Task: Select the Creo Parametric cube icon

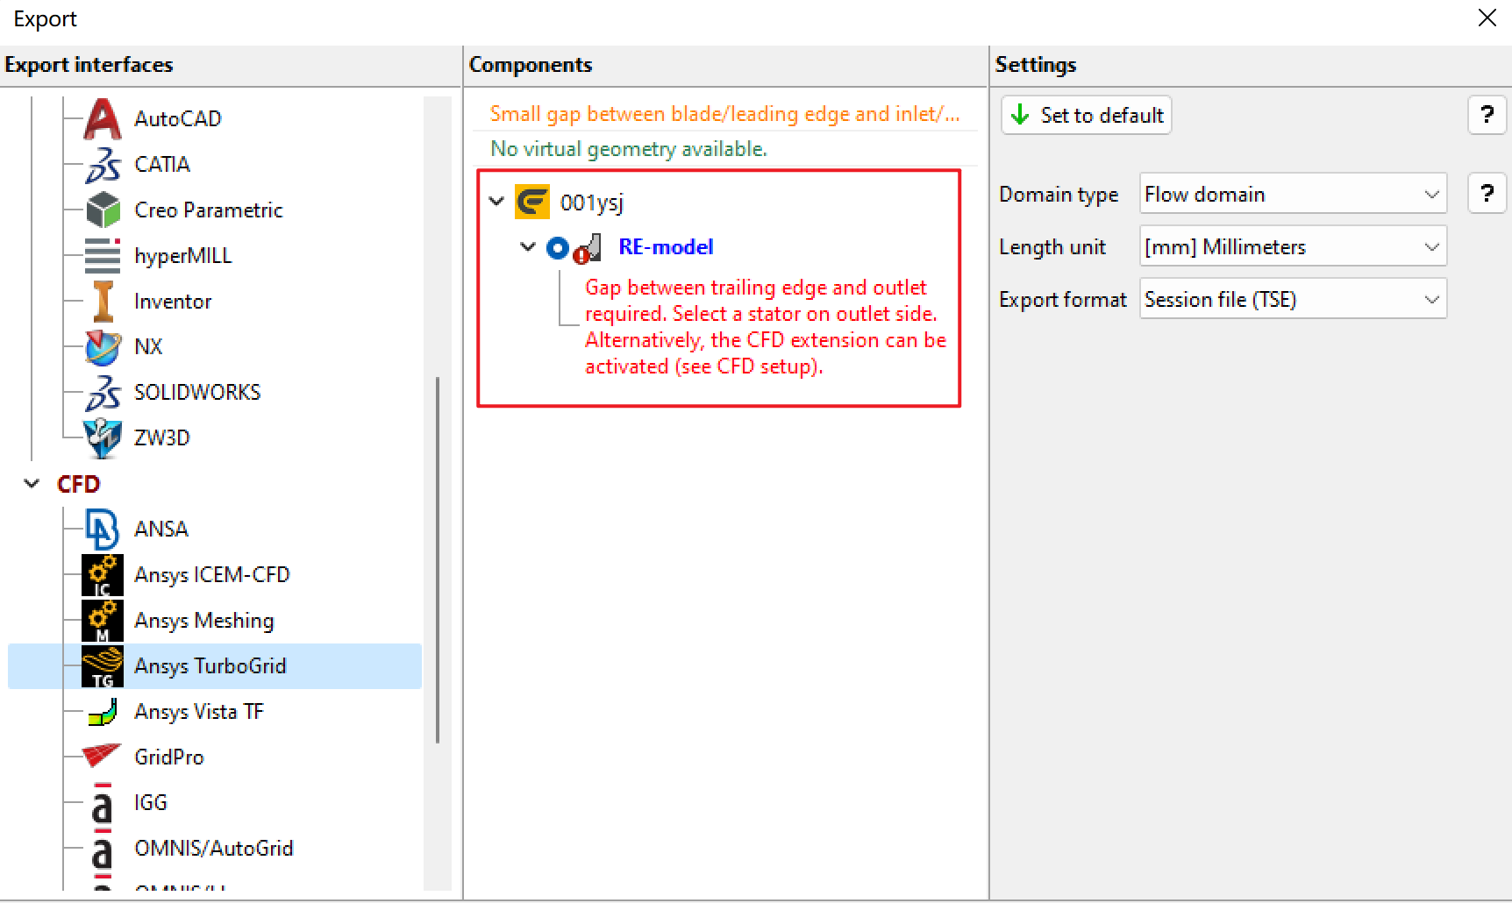Action: (x=103, y=210)
